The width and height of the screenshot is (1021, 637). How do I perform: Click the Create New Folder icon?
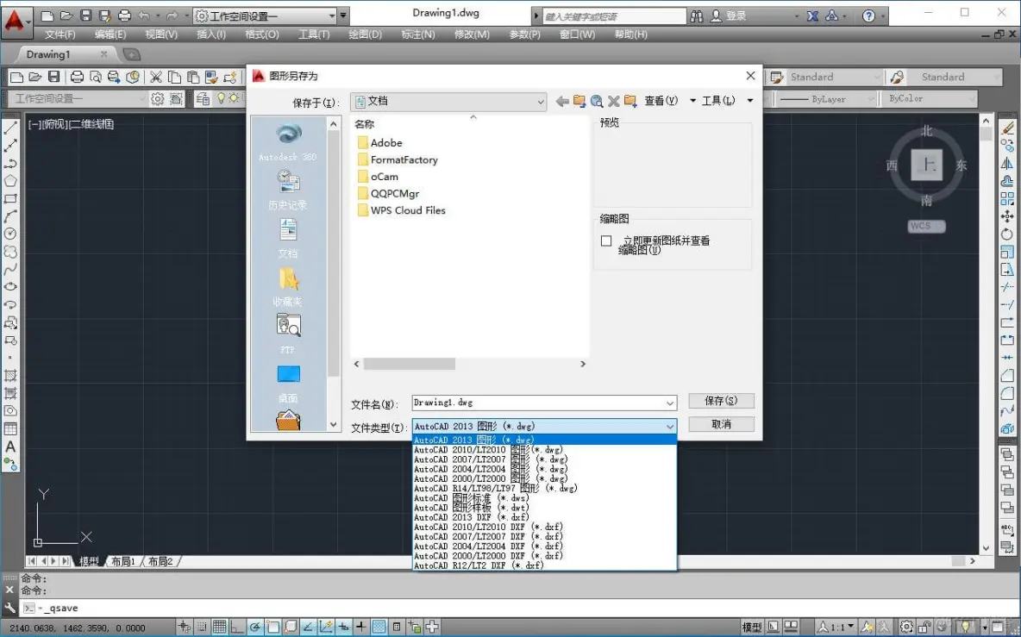click(630, 101)
